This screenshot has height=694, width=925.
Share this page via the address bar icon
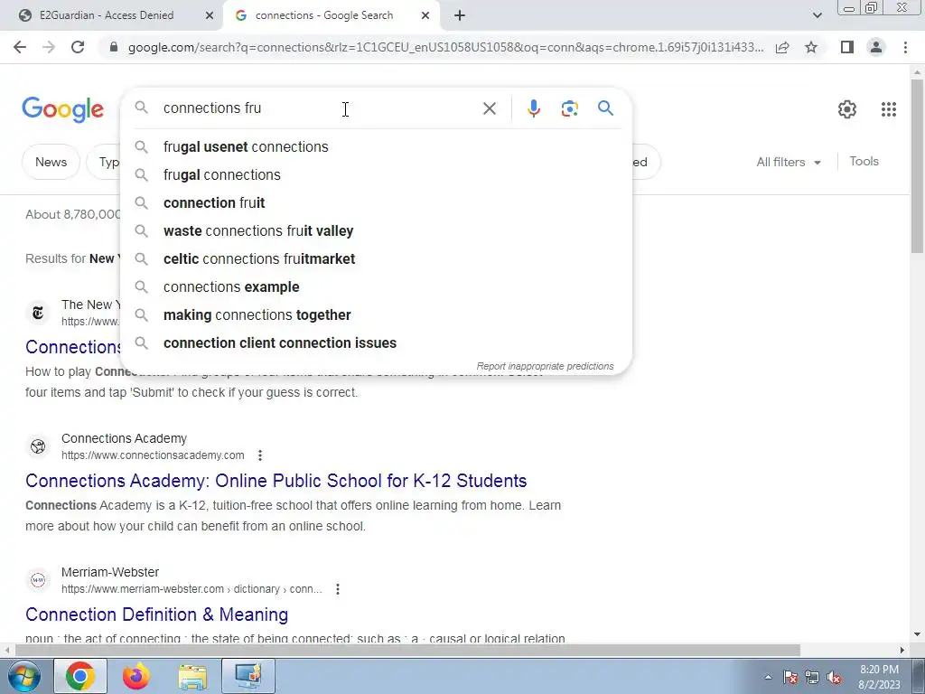click(782, 47)
